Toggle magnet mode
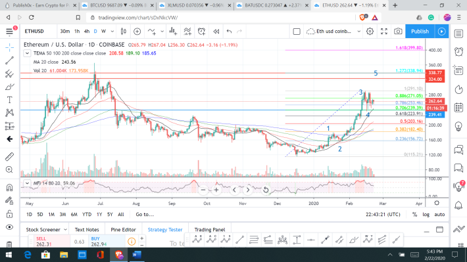This screenshot has height=262, width=467. 9,187
